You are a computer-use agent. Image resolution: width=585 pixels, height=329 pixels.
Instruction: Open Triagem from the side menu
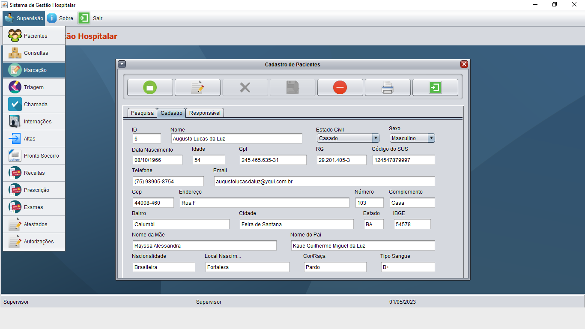[34, 87]
